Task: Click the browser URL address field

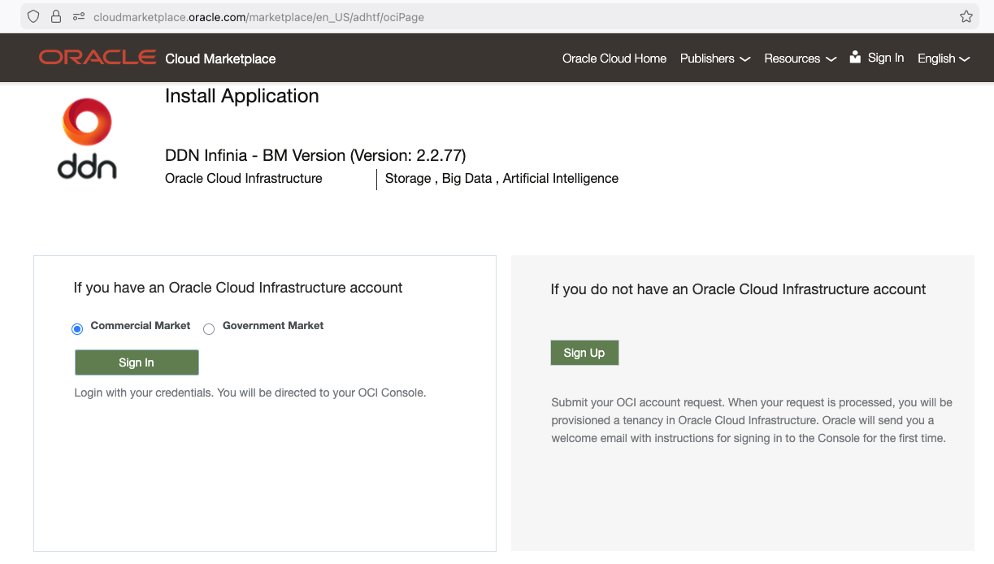Action: [x=488, y=16]
